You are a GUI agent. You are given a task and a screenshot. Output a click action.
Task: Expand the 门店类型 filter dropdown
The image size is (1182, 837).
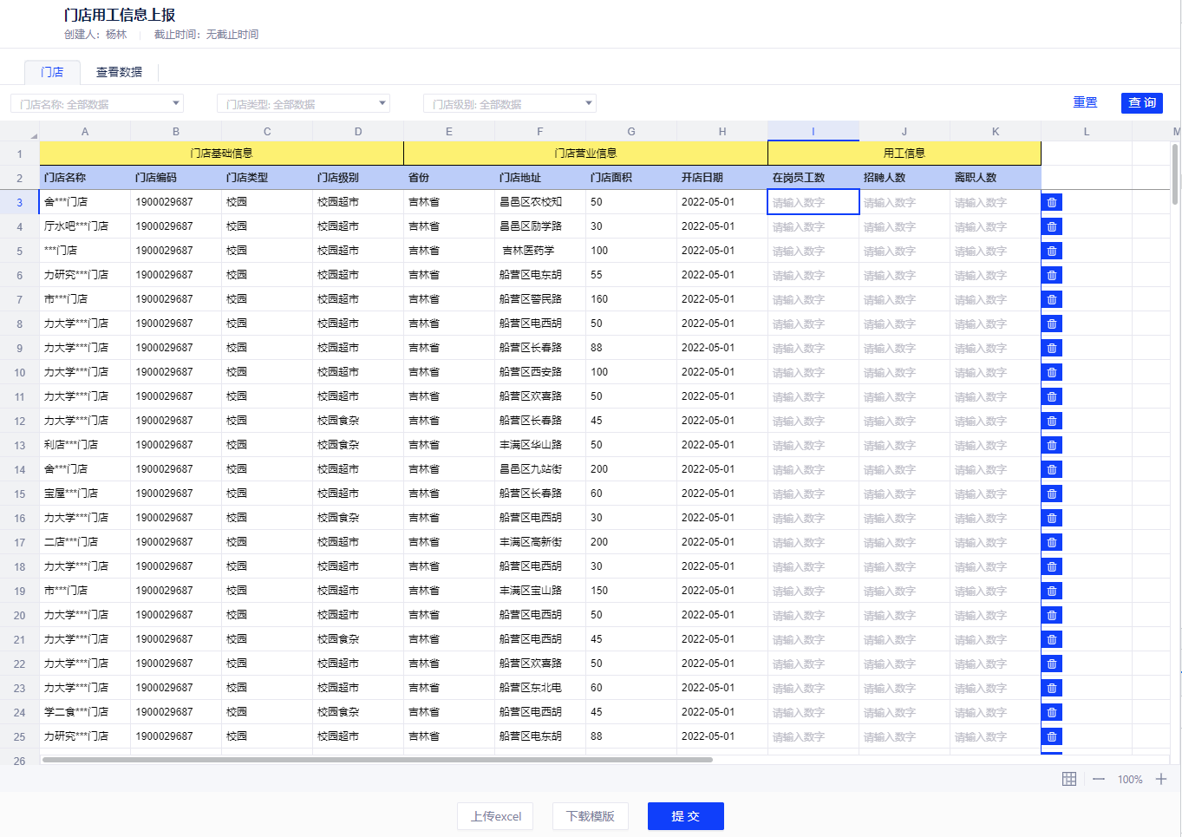pyautogui.click(x=304, y=104)
